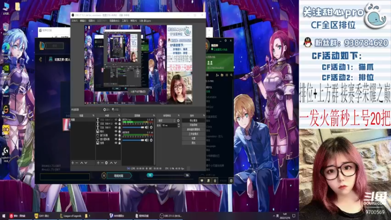Open the WeGame desktop icon
391x220 pixels.
6,111
